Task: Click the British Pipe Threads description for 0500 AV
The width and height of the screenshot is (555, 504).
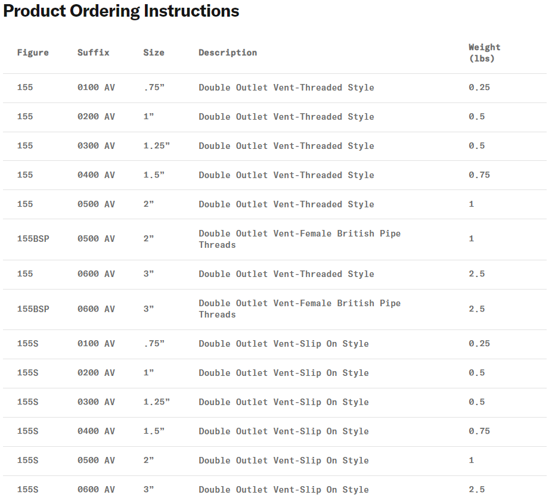Action: tap(299, 239)
